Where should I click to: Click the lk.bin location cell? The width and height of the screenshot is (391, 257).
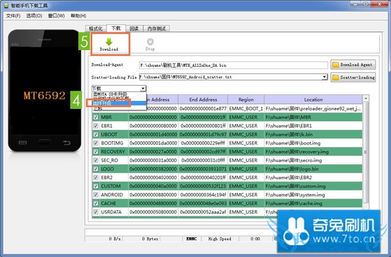(313, 134)
